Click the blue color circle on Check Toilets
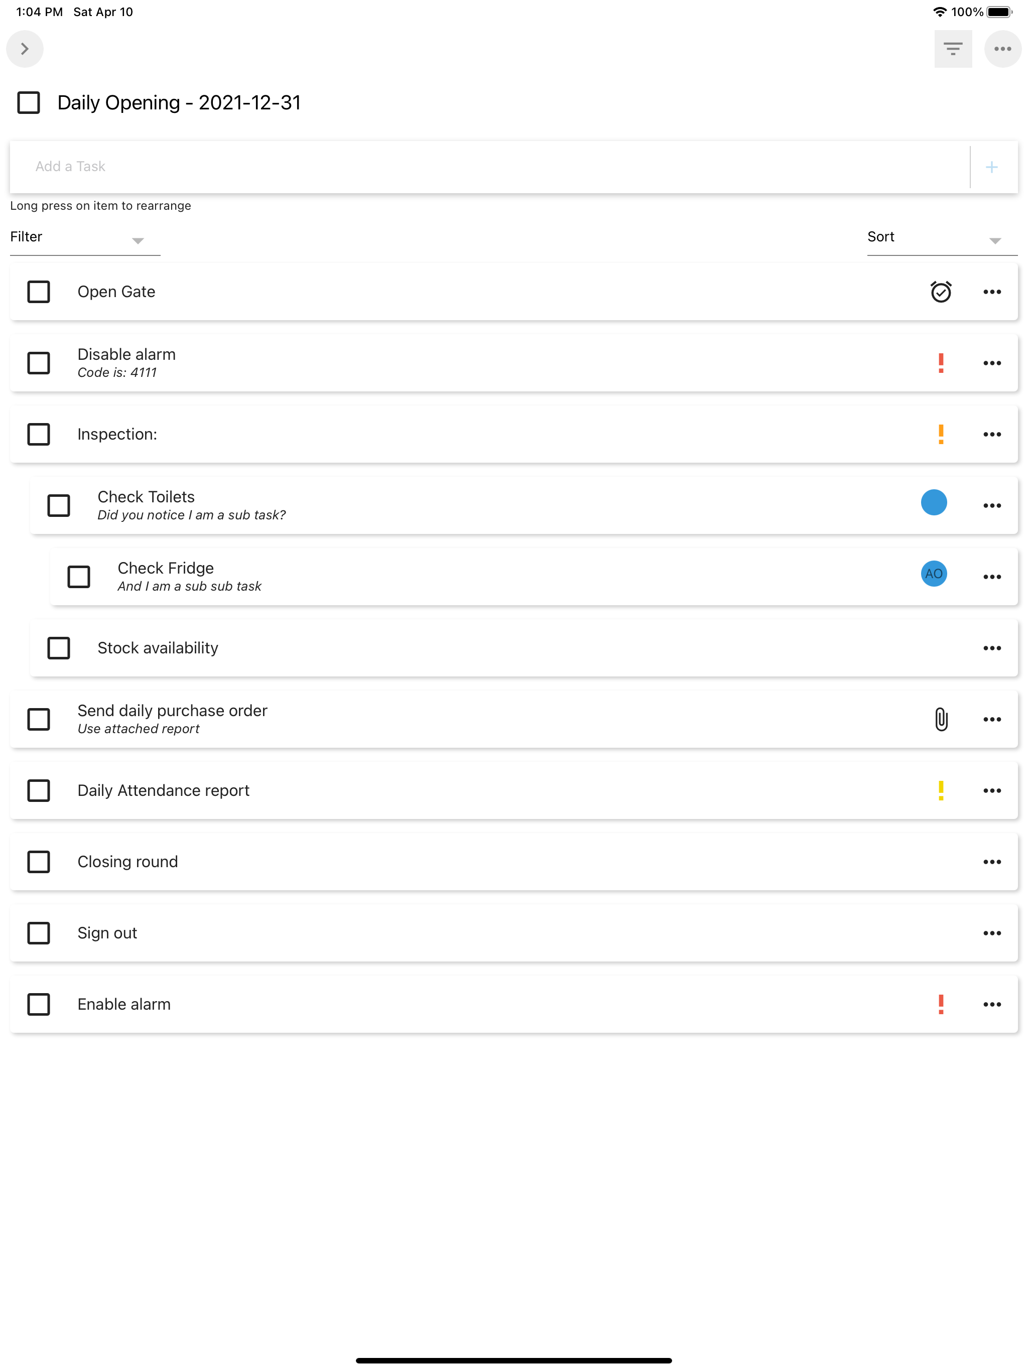The height and width of the screenshot is (1371, 1028). (x=933, y=503)
